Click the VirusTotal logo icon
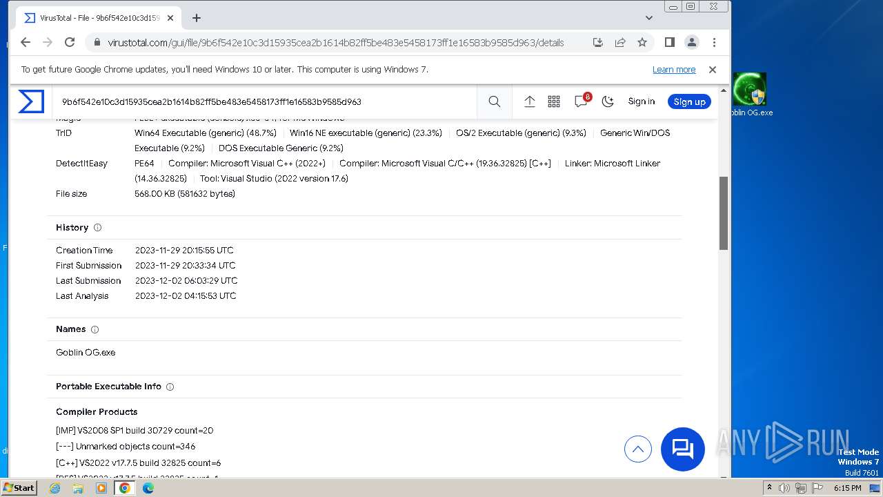 pyautogui.click(x=31, y=101)
